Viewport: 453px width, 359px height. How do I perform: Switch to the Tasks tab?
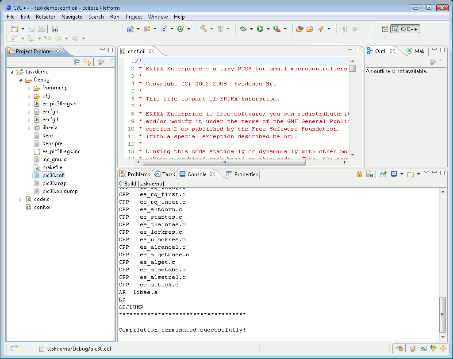coord(165,174)
